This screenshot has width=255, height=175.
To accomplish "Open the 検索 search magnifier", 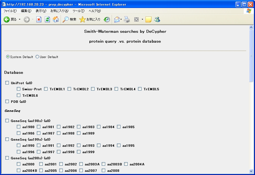I will coord(69,19).
